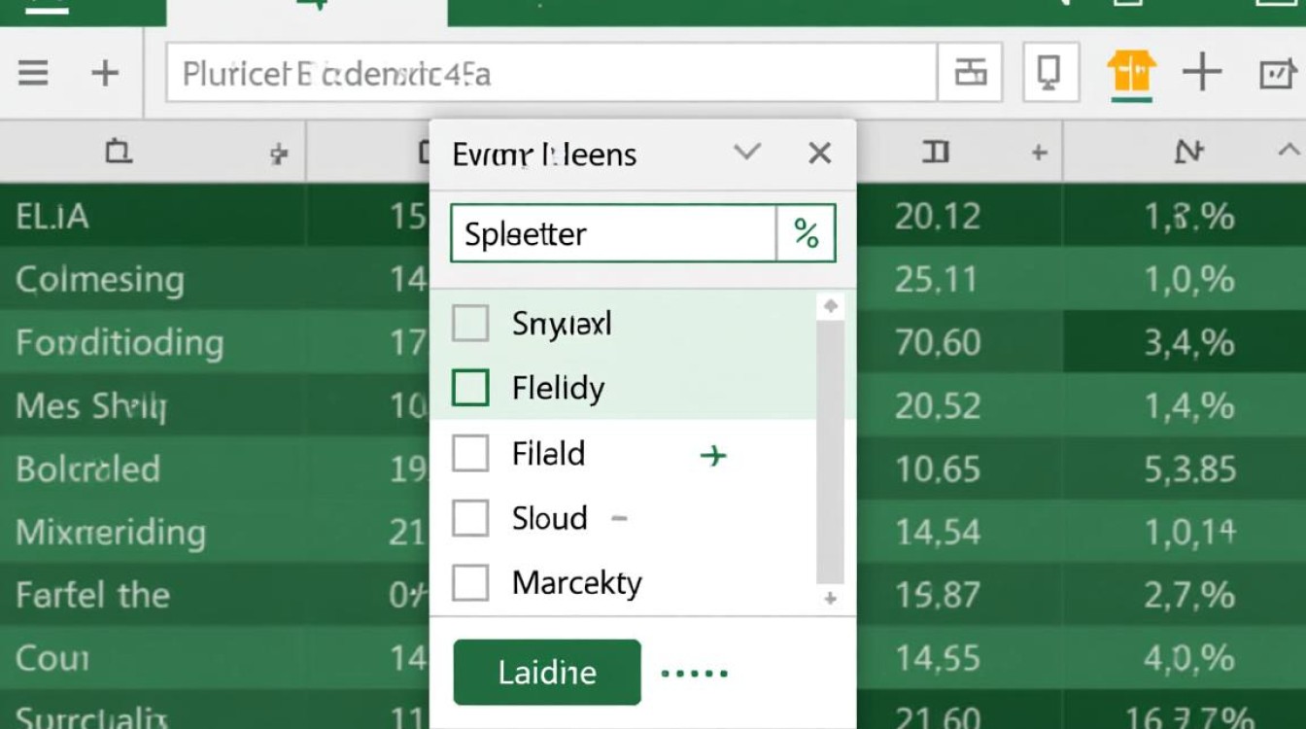Click the dotted more options next to Laidine
This screenshot has width=1306, height=729.
[695, 673]
